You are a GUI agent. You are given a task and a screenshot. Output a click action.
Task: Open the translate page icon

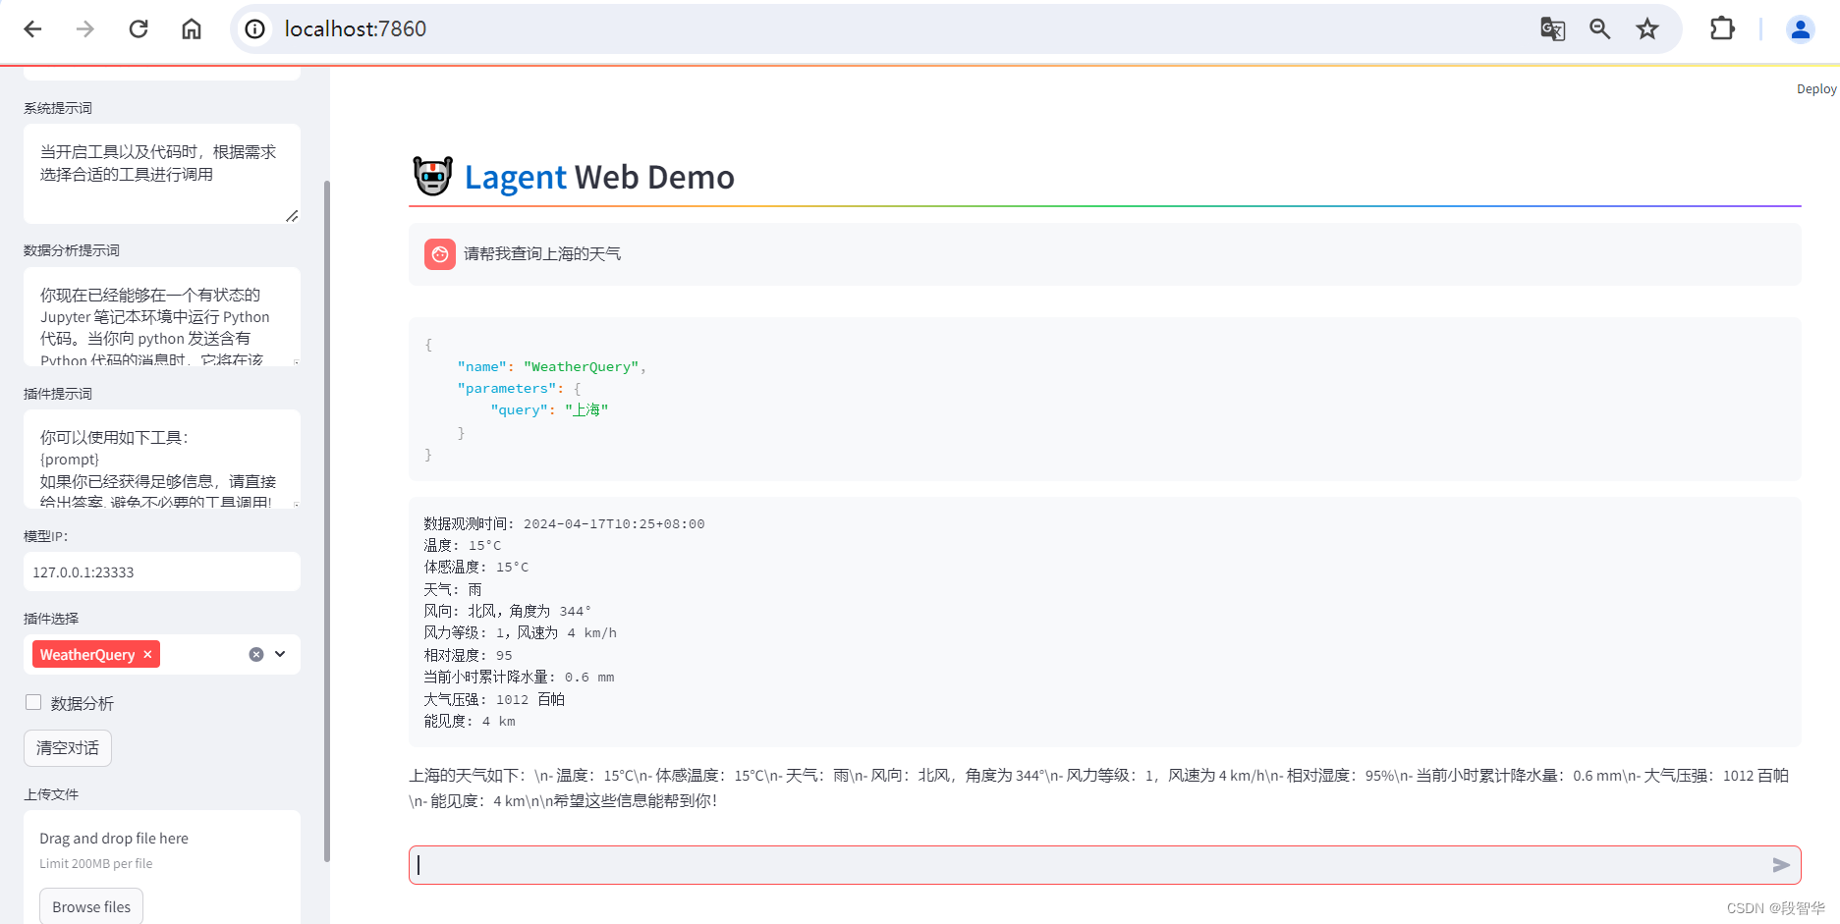pos(1552,29)
